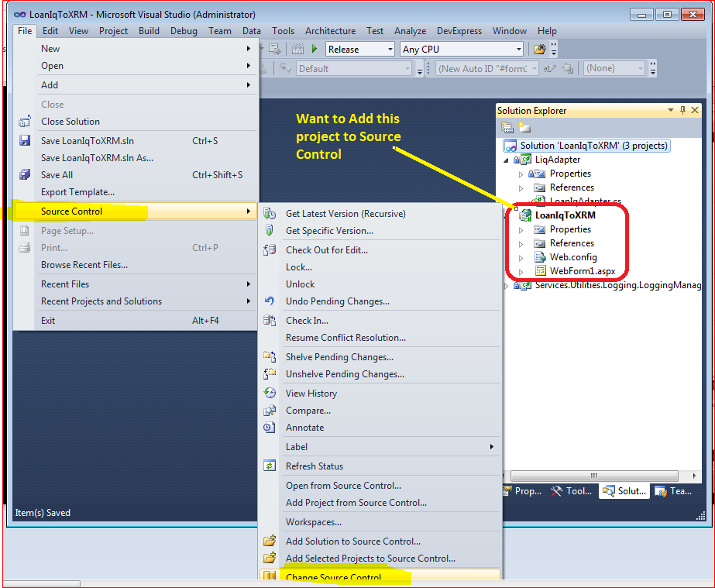Open the Solution Explorer window options arrow
Viewport: 715px width, 588px height.
pos(671,110)
